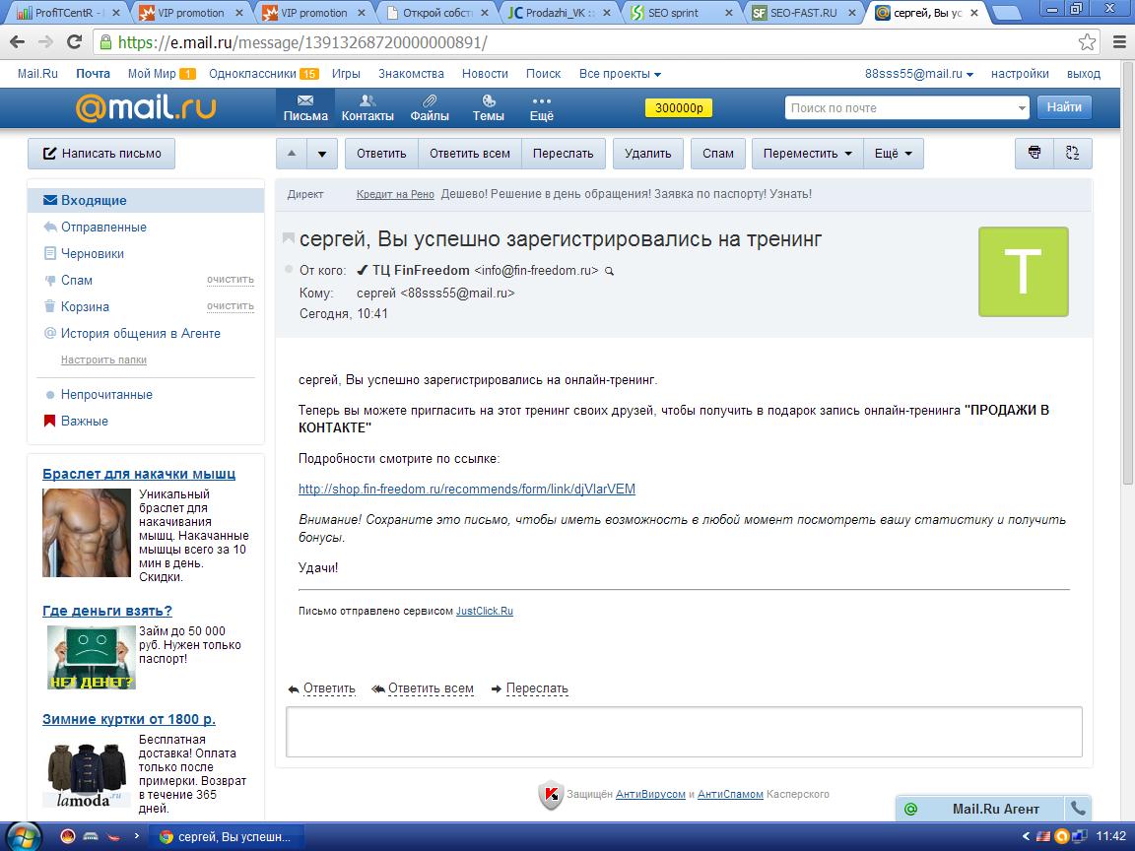Toggle the important flag on message subject
Viewport: 1135px width, 851px height.
(288, 238)
